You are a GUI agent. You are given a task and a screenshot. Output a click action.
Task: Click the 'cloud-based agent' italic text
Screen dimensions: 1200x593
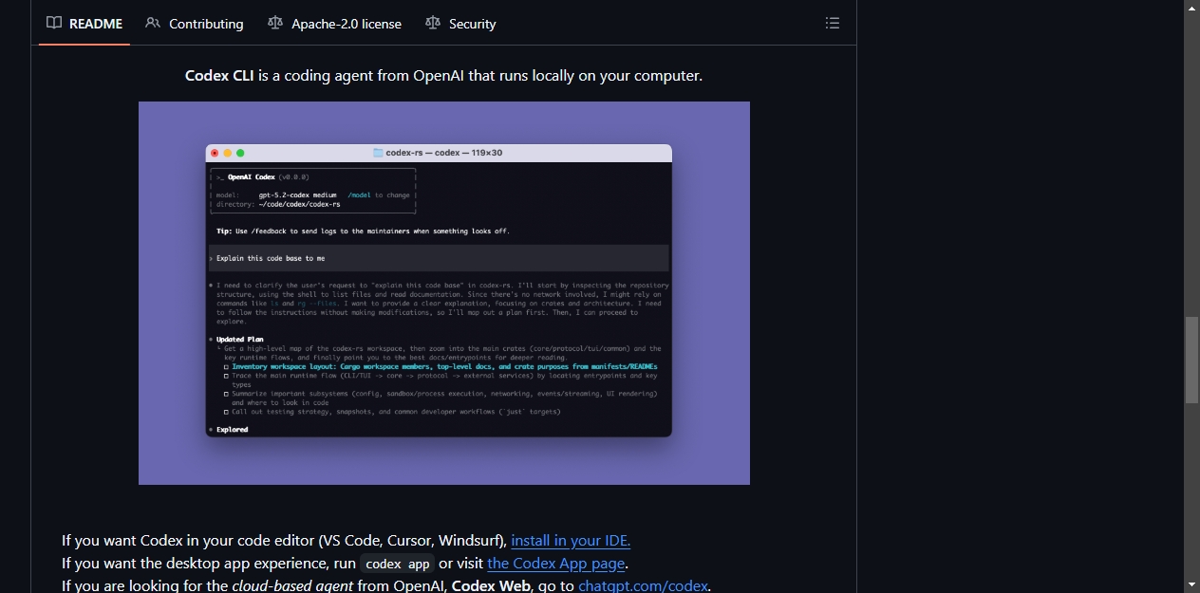coord(292,585)
